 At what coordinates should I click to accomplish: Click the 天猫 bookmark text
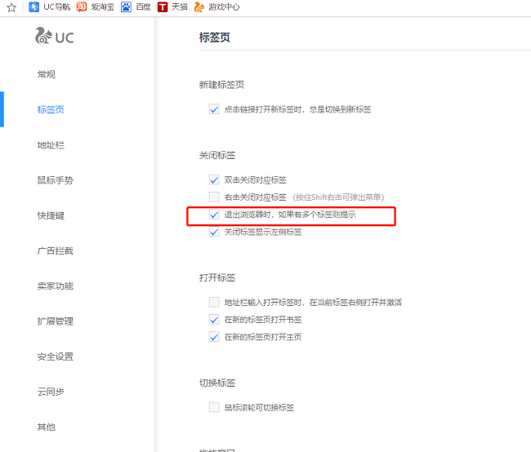(180, 7)
